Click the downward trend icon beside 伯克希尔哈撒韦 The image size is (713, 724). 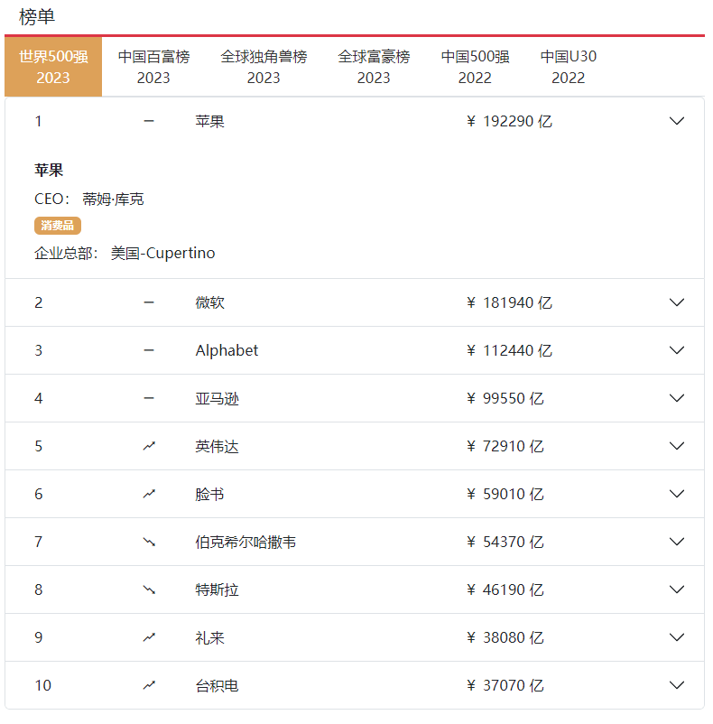click(x=149, y=542)
